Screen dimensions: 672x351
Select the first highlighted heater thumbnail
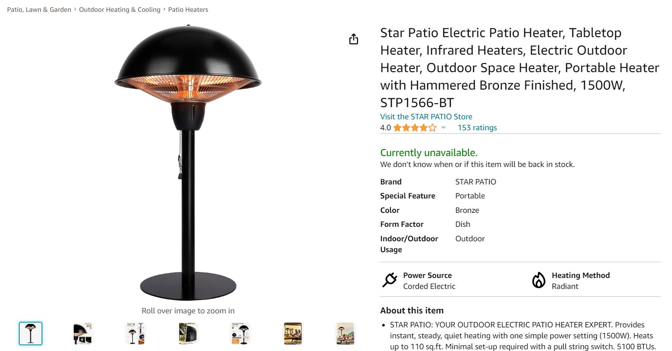[x=31, y=334]
